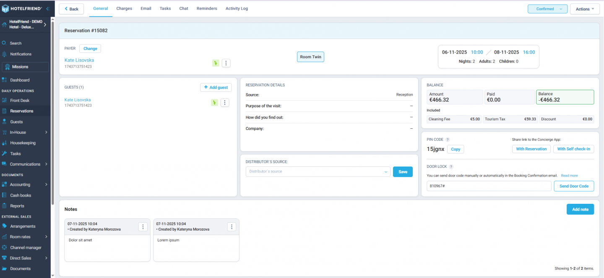This screenshot has width=604, height=278.
Task: Click the green guest status icon in Guests panel
Action: (214, 103)
